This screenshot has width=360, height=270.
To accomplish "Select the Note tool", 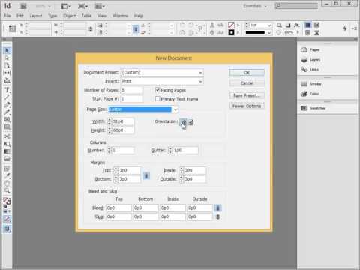I will tap(7, 169).
